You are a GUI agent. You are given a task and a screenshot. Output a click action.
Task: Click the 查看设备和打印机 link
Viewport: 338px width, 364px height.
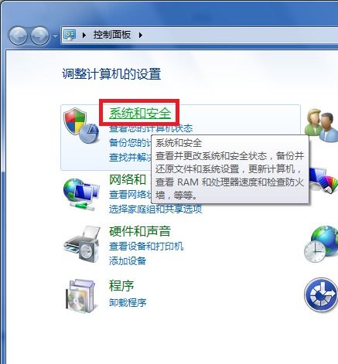(x=146, y=247)
